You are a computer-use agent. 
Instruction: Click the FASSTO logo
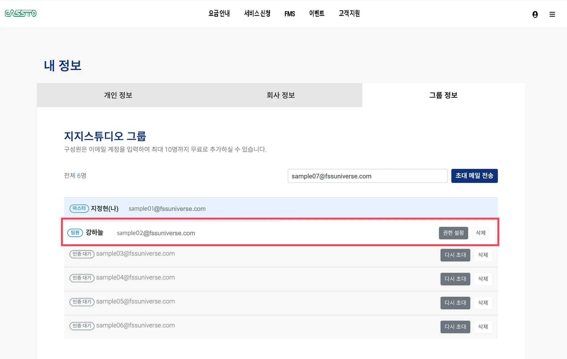[x=21, y=13]
